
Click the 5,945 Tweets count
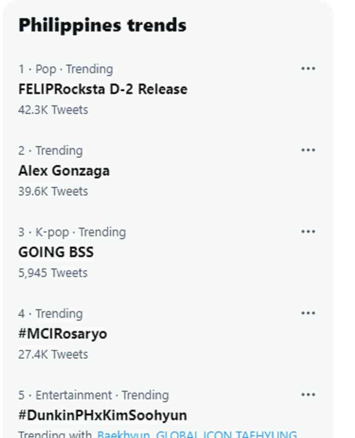point(53,273)
